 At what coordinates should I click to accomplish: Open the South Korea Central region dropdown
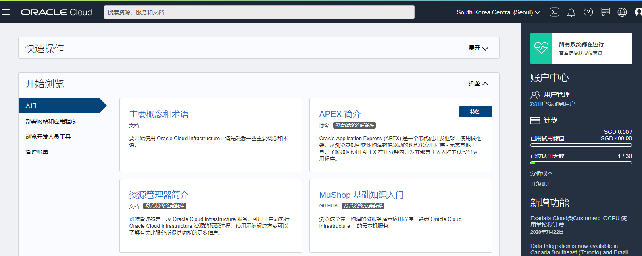[498, 12]
